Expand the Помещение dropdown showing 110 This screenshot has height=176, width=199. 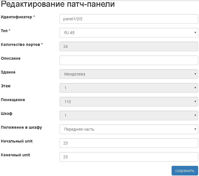pyautogui.click(x=129, y=102)
